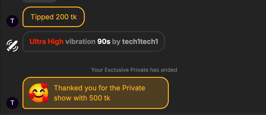Click the word "by" in vibration message
The image size is (266, 115).
click(x=116, y=41)
